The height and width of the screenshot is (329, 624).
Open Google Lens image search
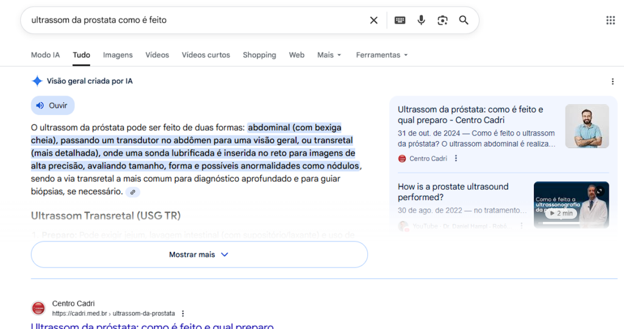point(442,20)
